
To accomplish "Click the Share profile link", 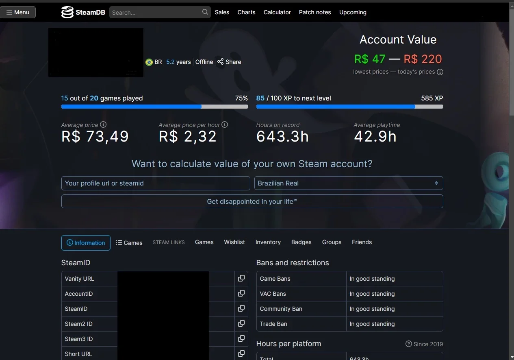I will click(x=229, y=62).
